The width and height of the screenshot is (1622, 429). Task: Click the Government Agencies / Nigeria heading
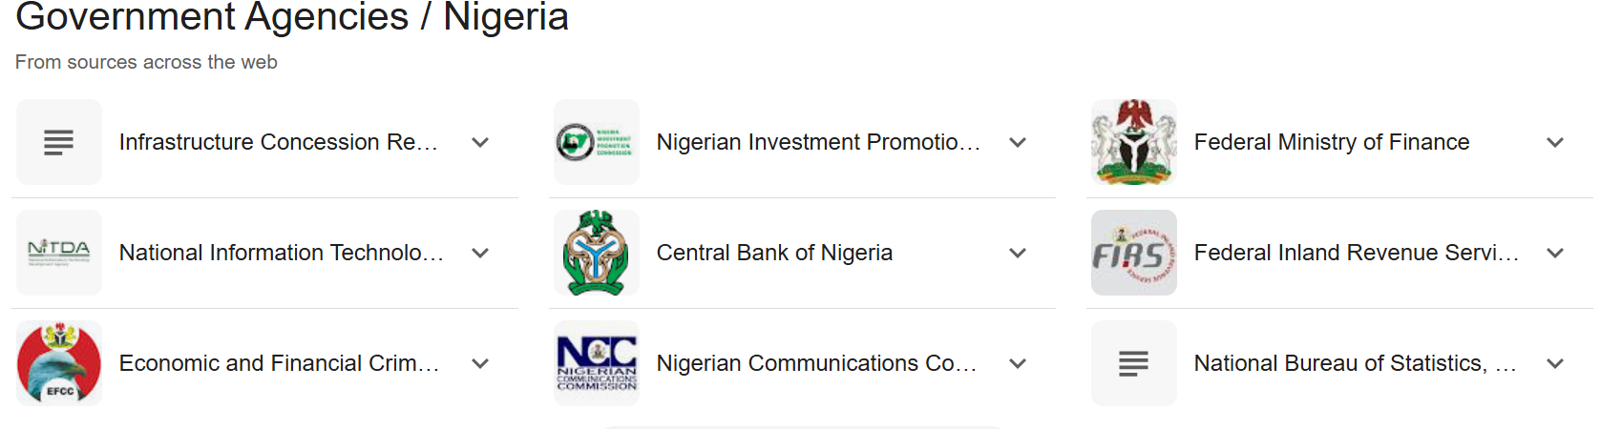coord(292,17)
